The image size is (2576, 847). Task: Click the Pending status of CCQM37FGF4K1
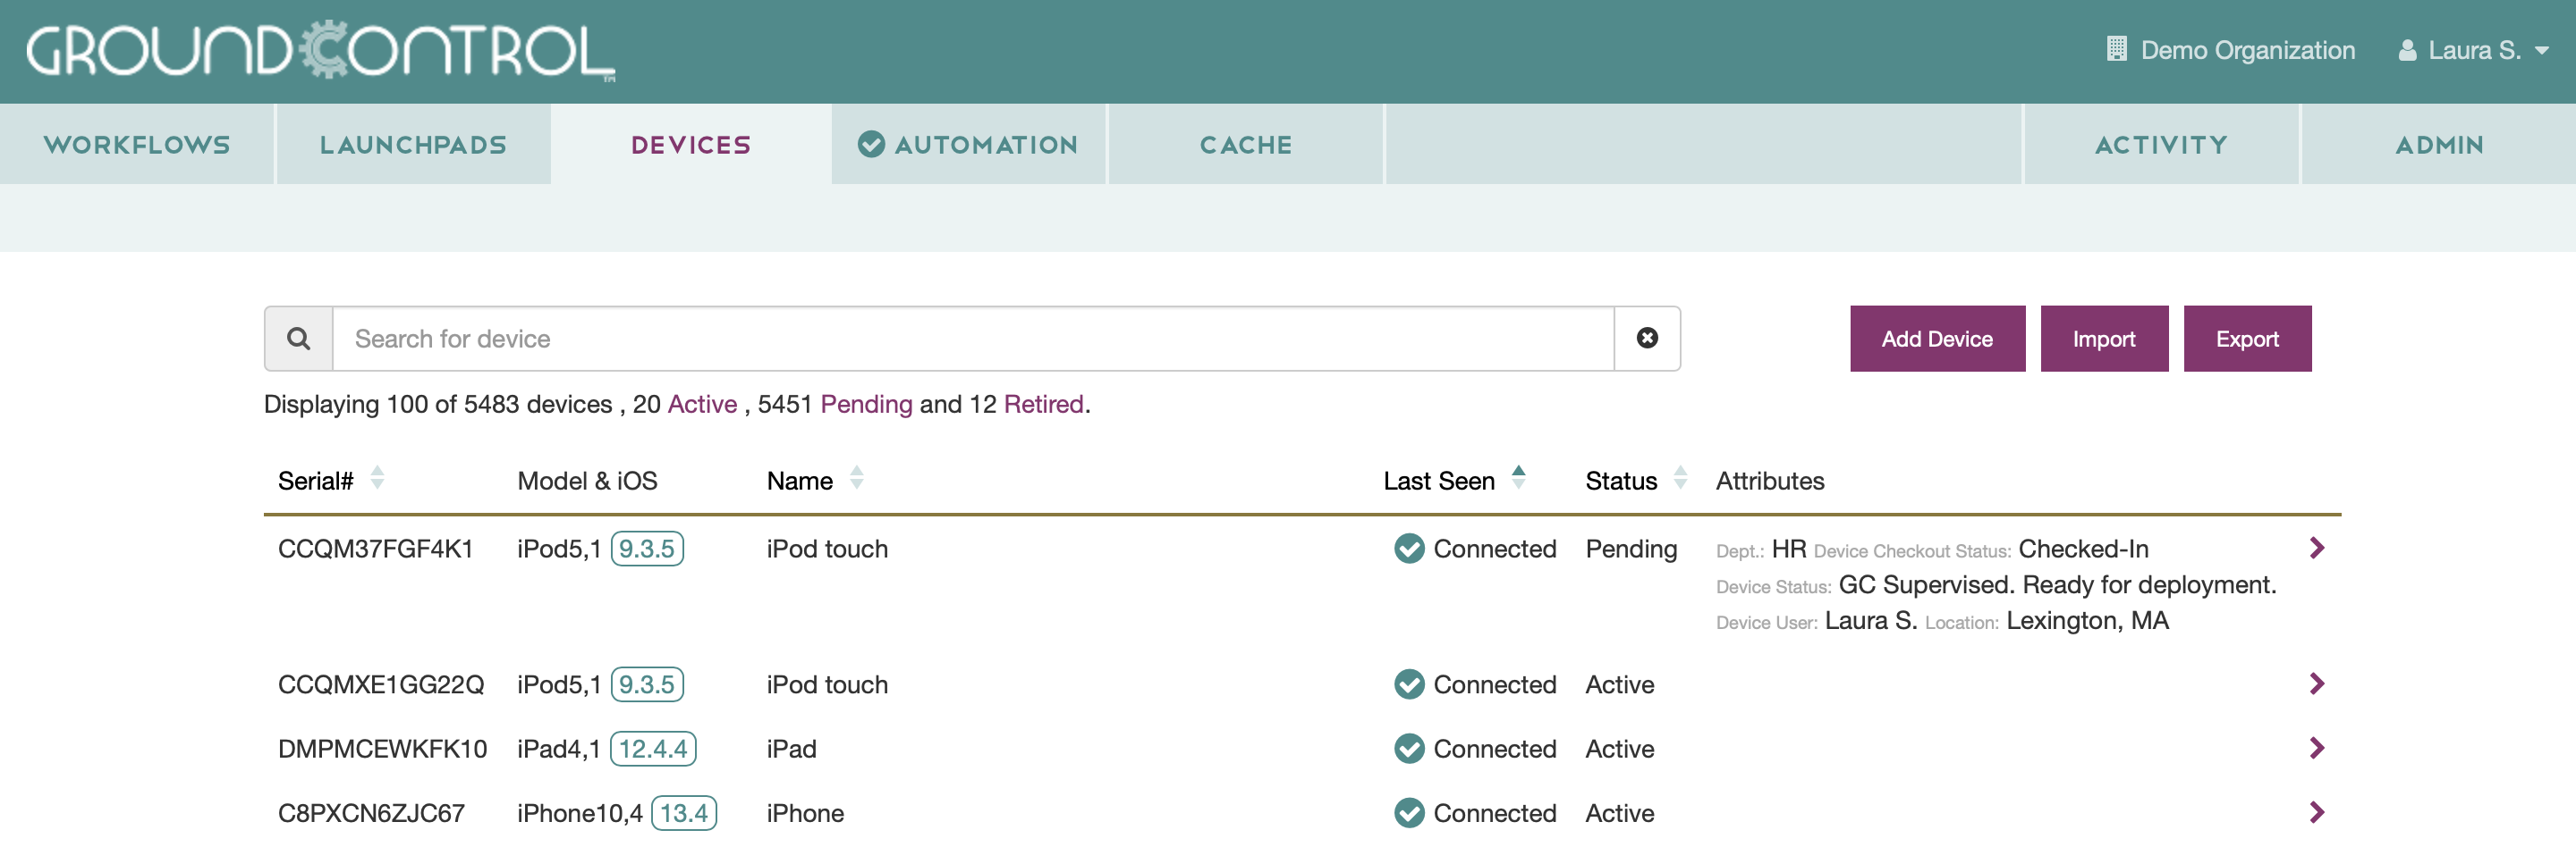pos(1631,549)
